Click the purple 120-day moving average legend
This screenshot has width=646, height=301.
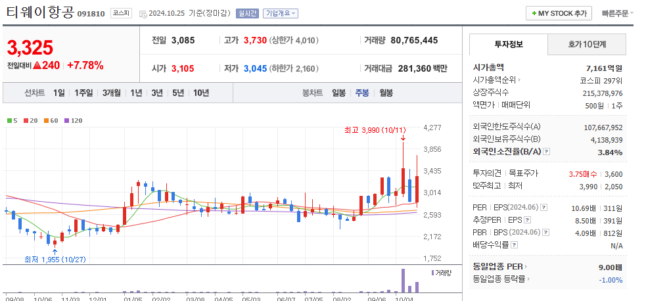(x=74, y=121)
